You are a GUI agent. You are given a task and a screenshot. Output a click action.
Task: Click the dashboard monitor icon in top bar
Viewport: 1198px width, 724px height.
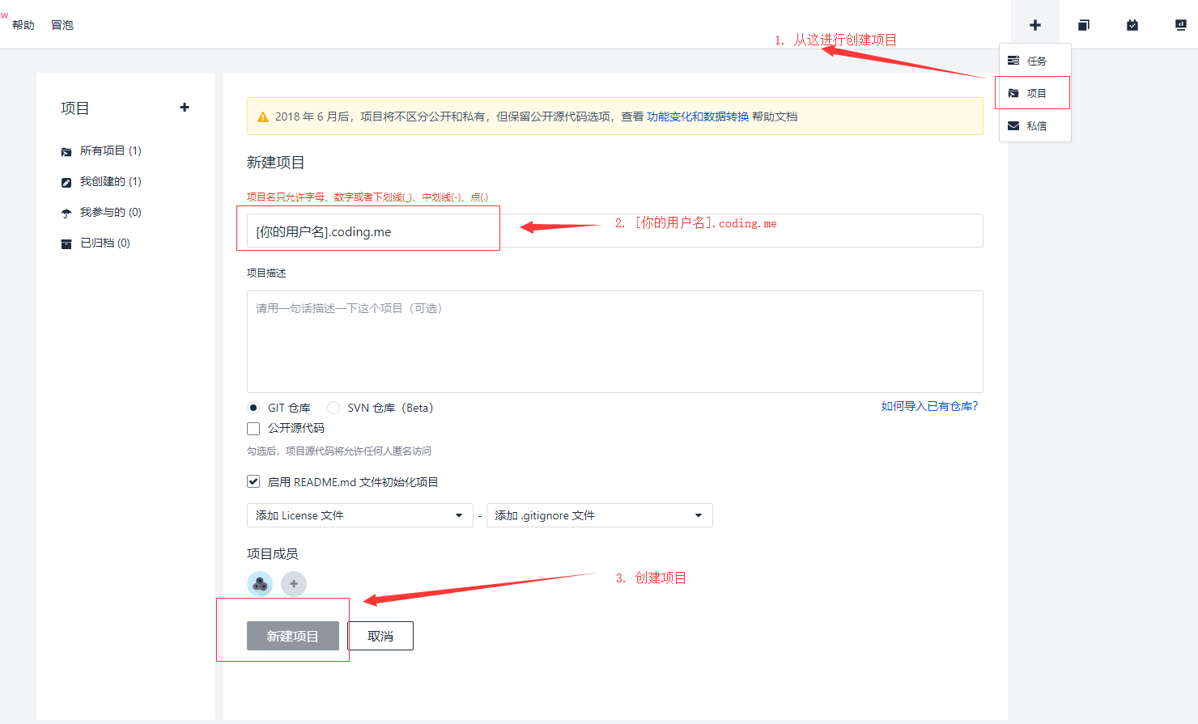[1179, 23]
